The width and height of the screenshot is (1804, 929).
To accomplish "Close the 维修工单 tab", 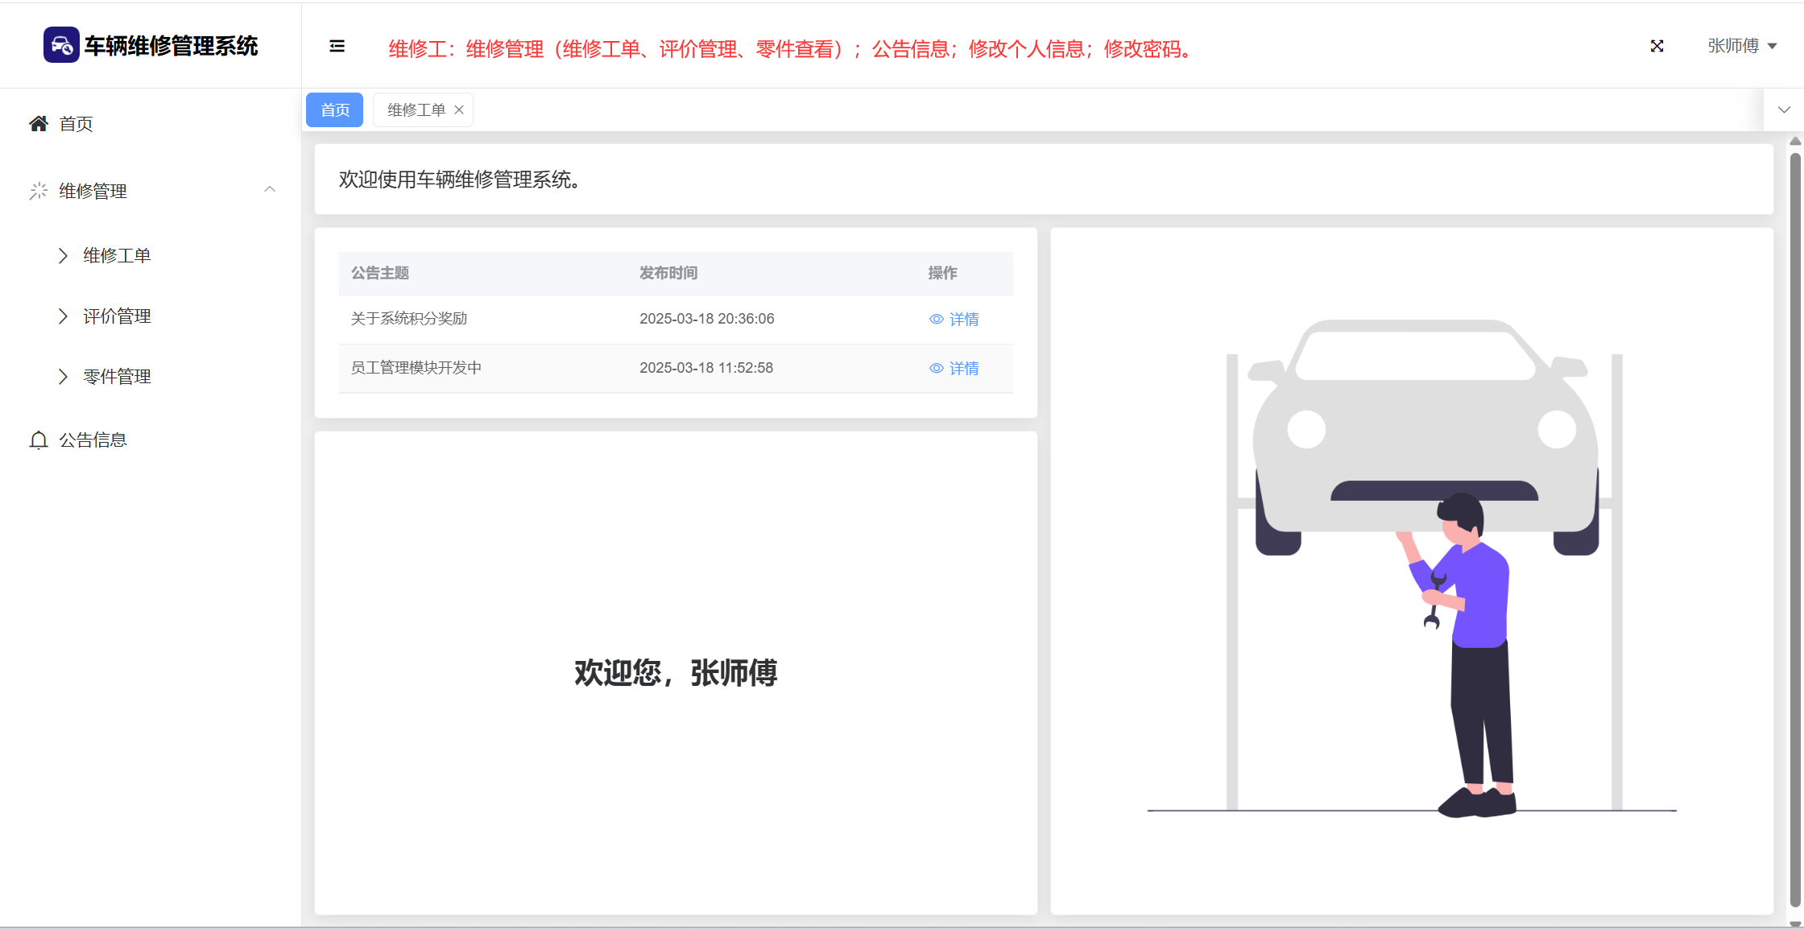I will pos(459,109).
